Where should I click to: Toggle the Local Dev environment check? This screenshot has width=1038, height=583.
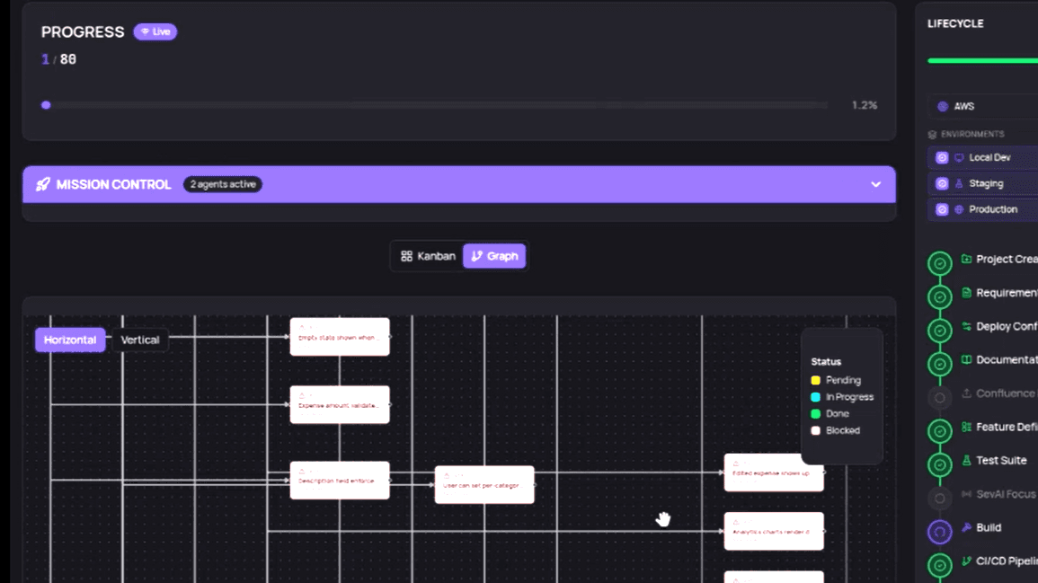[942, 158]
